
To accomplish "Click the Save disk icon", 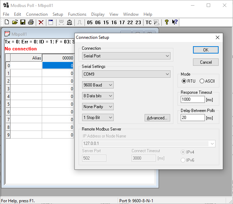I will click(22, 22).
